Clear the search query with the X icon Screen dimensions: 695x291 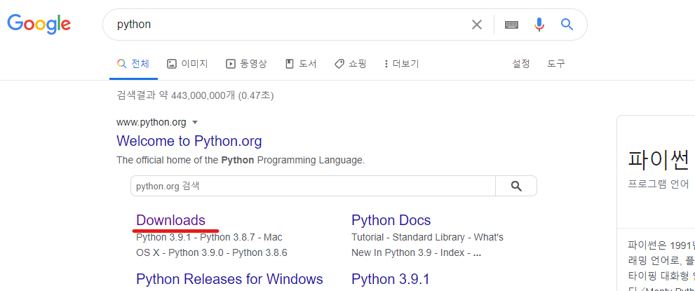tap(476, 25)
